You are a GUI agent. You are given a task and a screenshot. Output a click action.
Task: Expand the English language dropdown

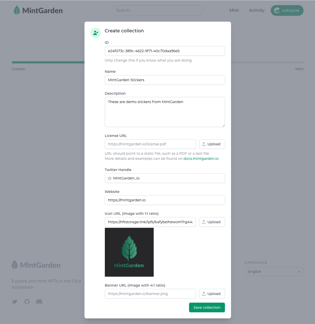point(274,272)
